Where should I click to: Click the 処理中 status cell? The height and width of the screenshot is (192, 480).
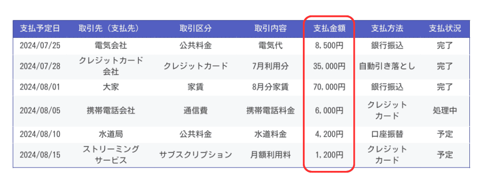tap(445, 110)
